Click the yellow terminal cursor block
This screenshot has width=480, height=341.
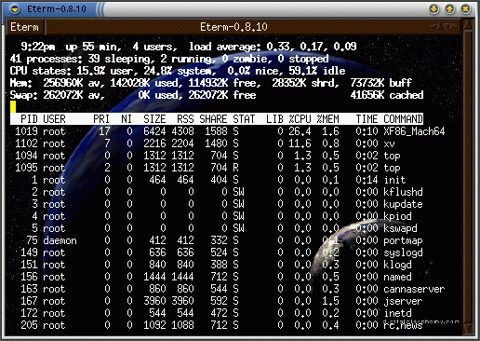coord(13,107)
